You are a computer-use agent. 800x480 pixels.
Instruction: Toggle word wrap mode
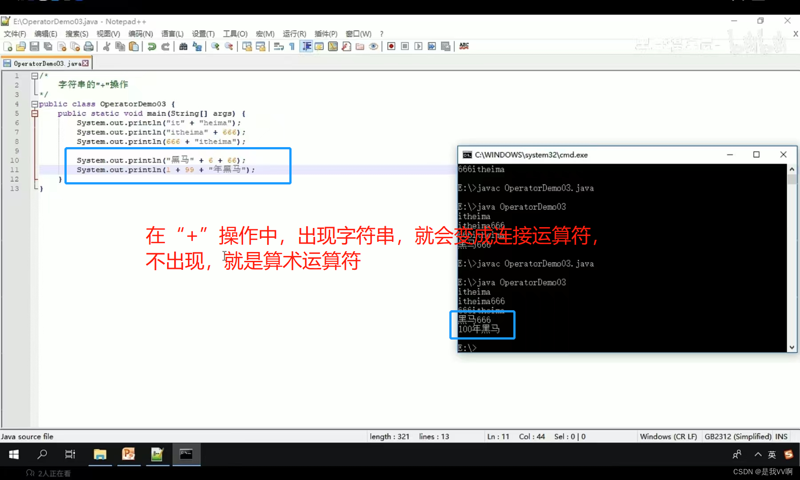click(x=278, y=46)
